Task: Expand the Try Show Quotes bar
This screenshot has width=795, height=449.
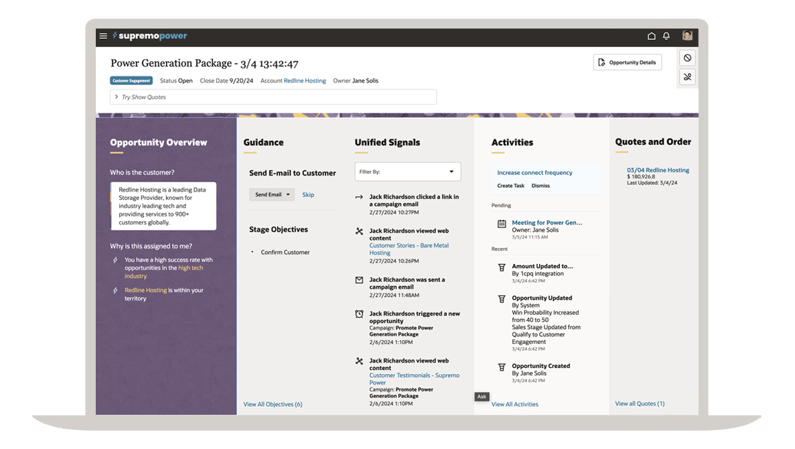Action: click(117, 97)
